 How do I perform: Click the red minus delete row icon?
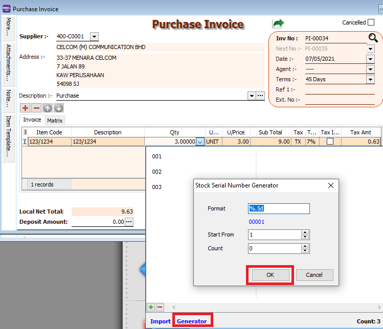(x=36, y=108)
